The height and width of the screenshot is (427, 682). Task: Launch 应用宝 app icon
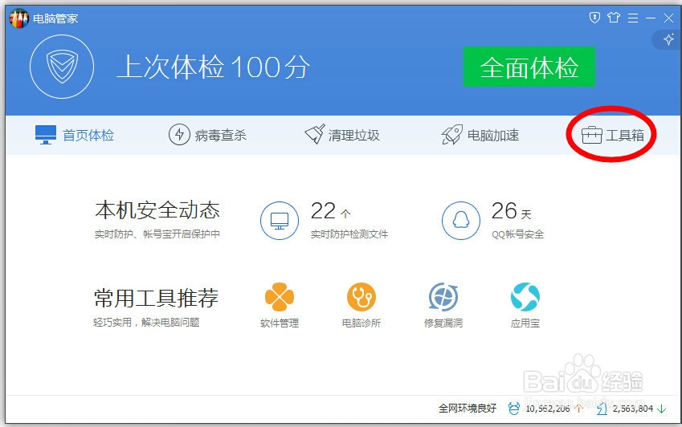point(525,297)
